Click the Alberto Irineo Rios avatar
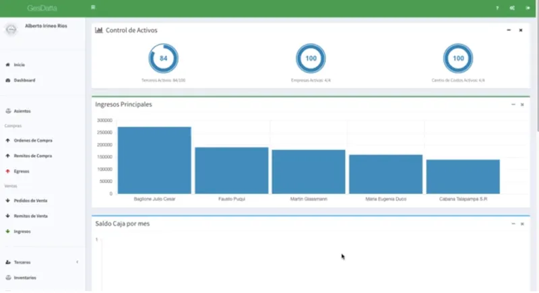Image resolution: width=539 pixels, height=293 pixels. pos(11,30)
